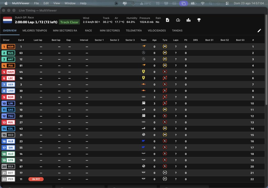Click the Ferrari team logo in LEC row
Screen dimensions: 268x188
click(144, 78)
